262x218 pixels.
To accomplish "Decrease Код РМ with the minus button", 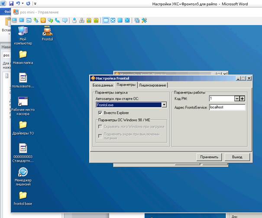I will pyautogui.click(x=237, y=99).
